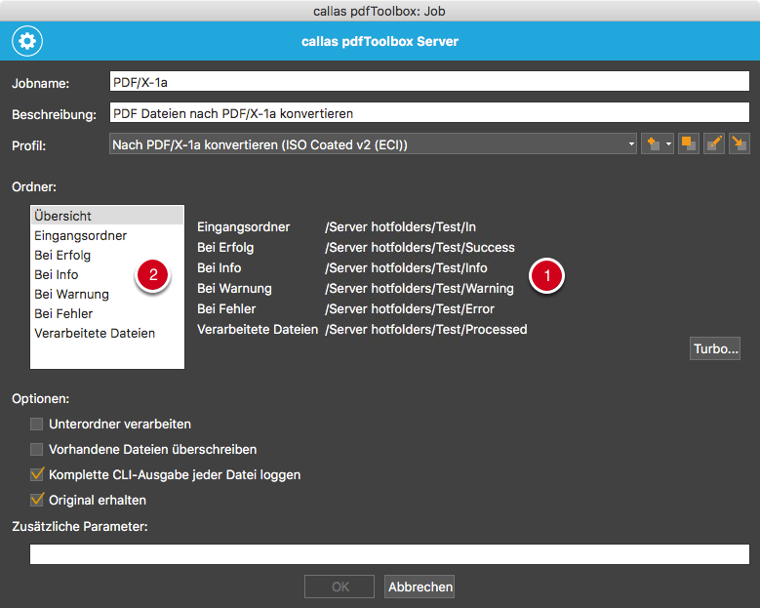This screenshot has width=760, height=608.
Task: Click into the Jobname field
Action: point(429,81)
